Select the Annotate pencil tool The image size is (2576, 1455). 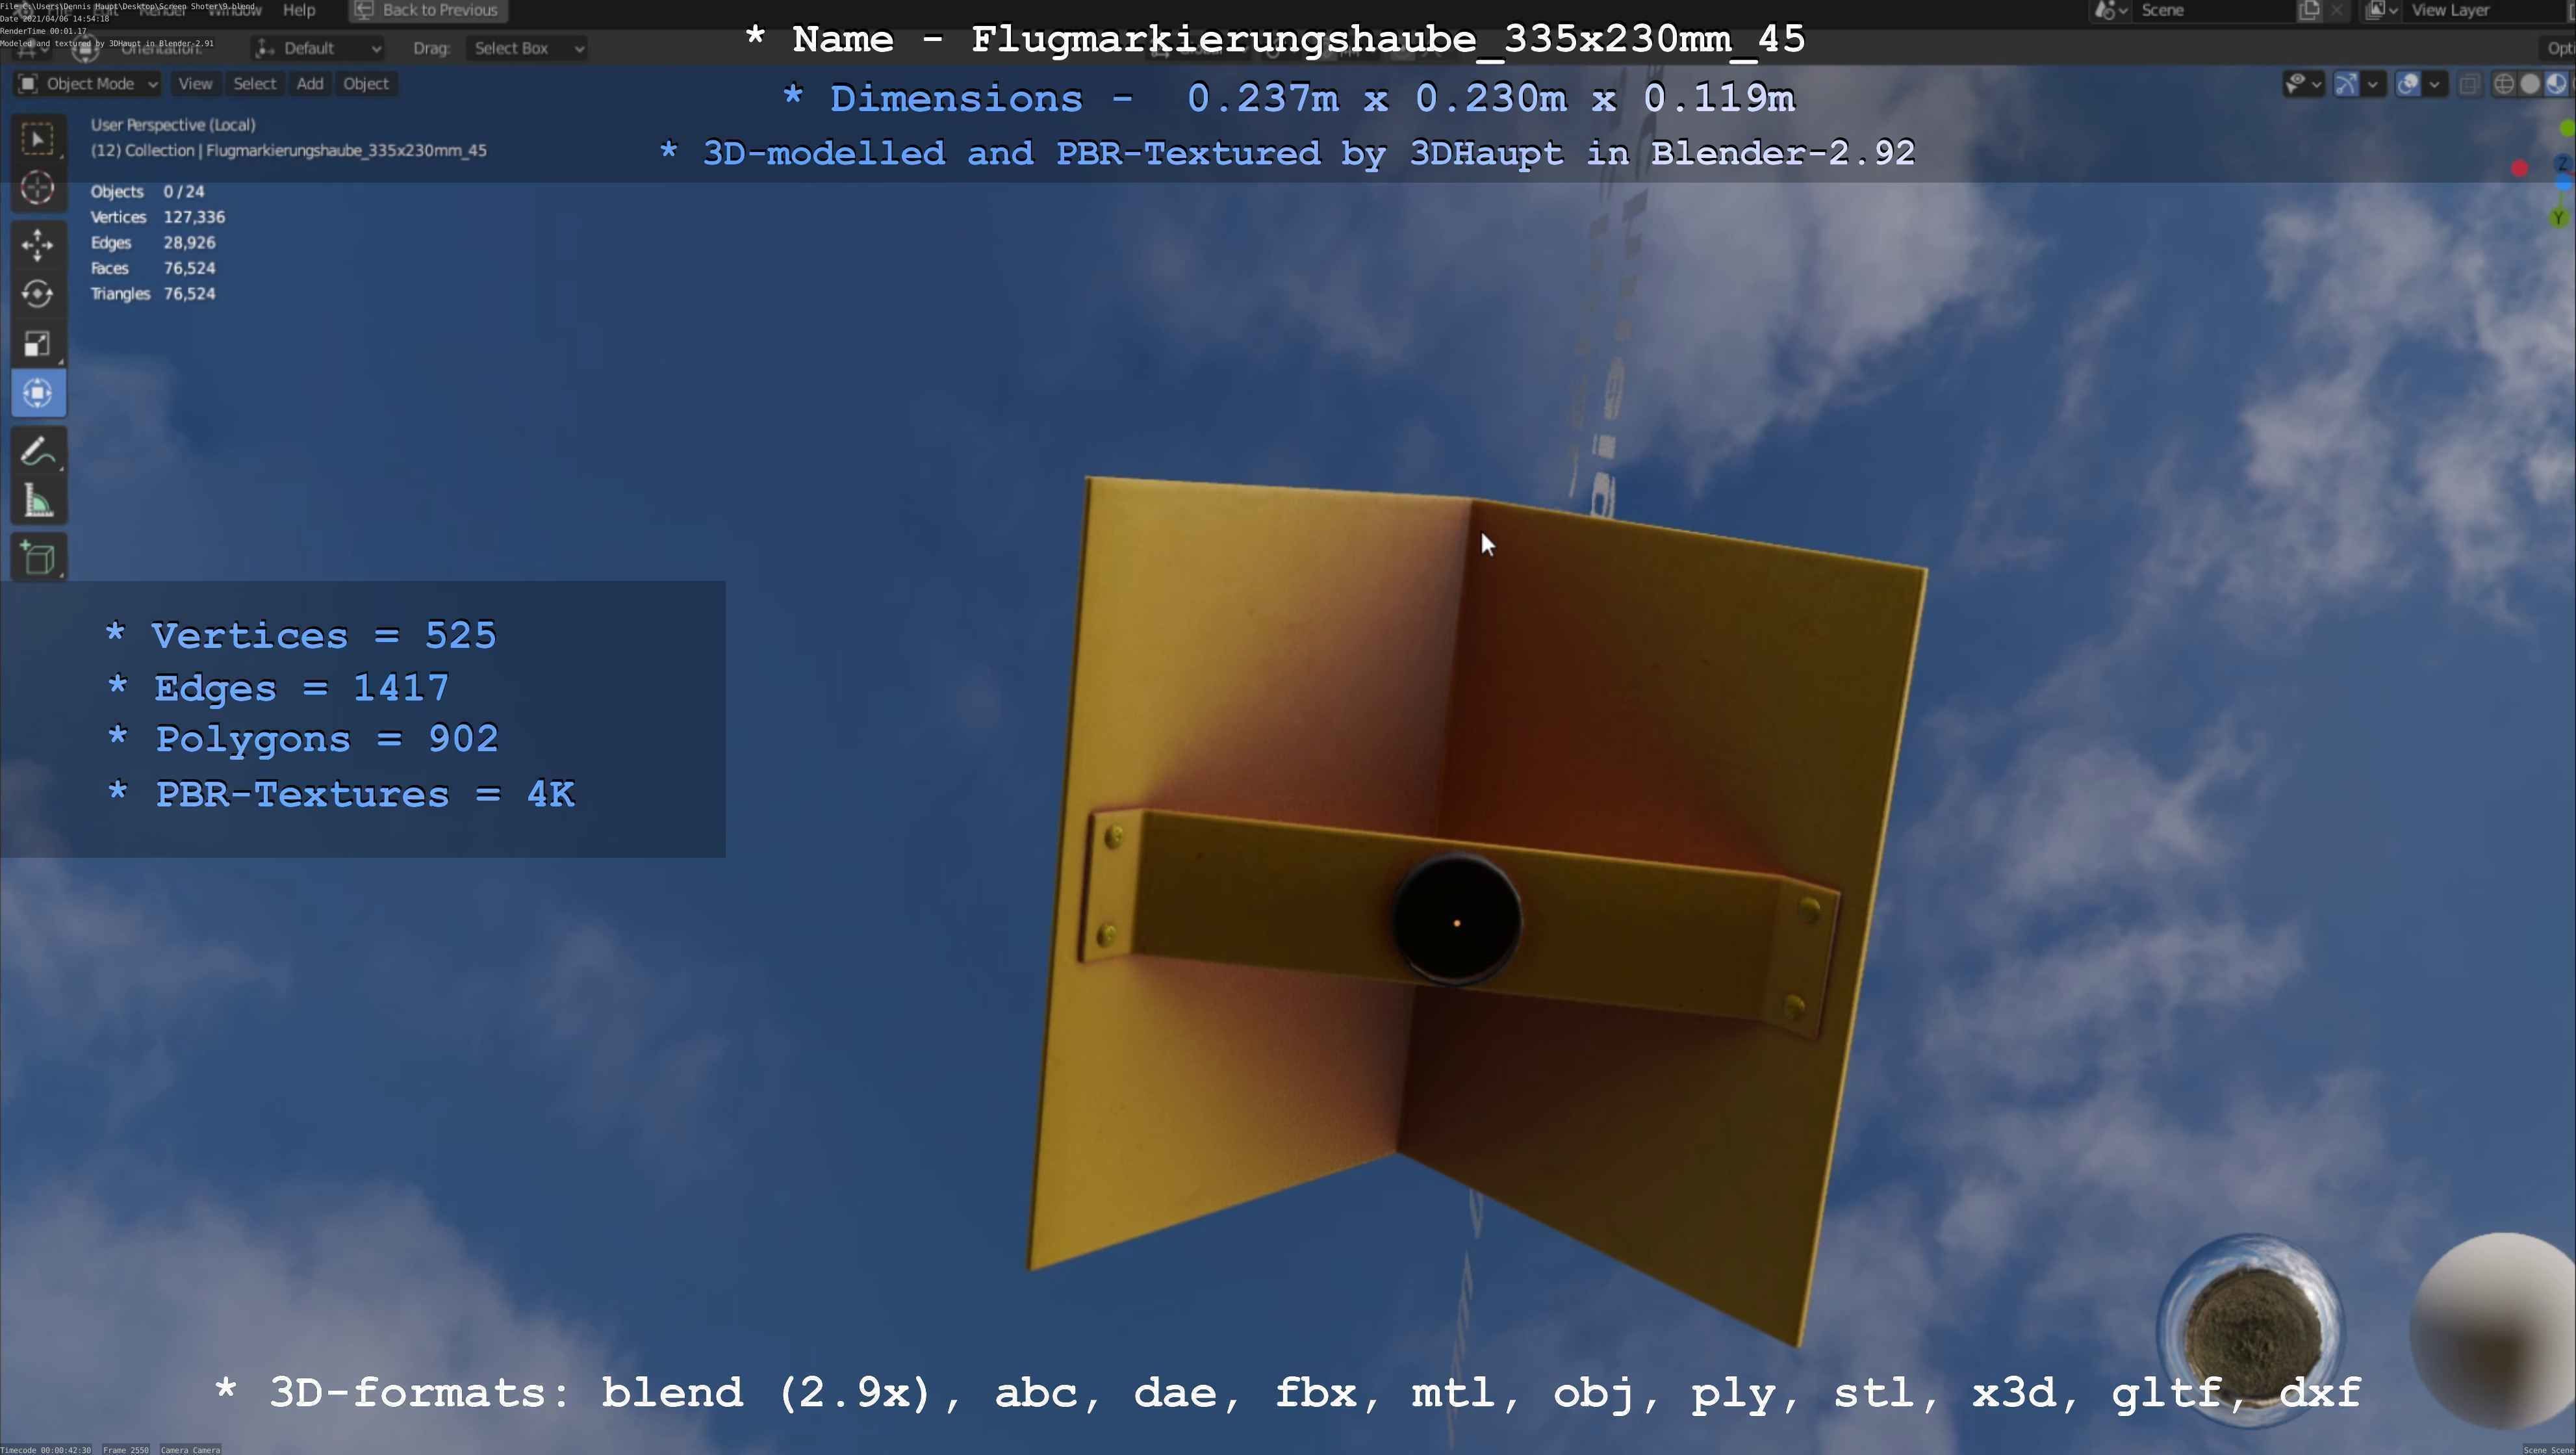pyautogui.click(x=37, y=452)
